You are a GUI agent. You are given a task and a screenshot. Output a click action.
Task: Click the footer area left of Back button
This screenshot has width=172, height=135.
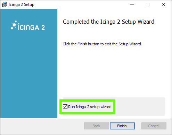coord(42,126)
